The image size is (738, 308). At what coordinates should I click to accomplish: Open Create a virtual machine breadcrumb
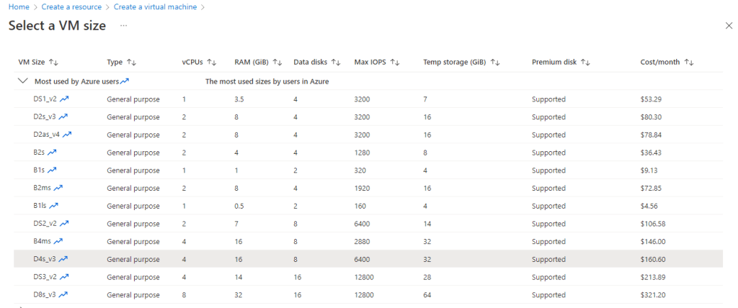[x=156, y=7]
